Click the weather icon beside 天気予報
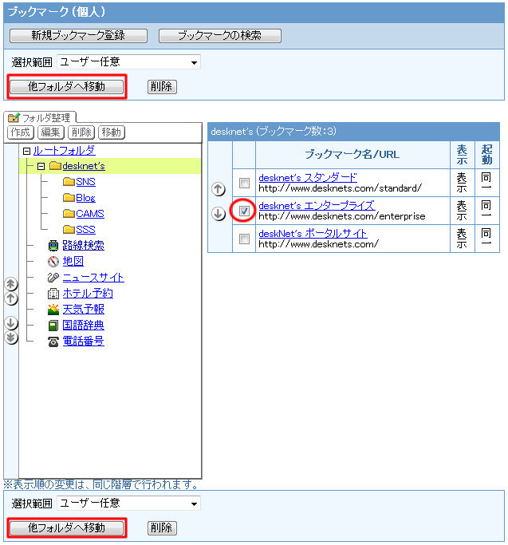Image resolution: width=508 pixels, height=545 pixels. pyautogui.click(x=53, y=310)
